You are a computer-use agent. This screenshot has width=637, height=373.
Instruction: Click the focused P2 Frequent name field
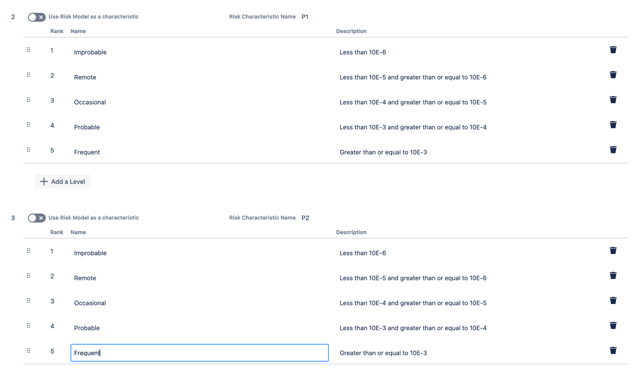[x=199, y=353]
